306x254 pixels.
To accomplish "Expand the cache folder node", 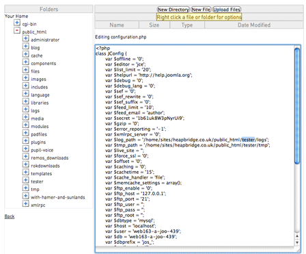I will click(x=26, y=54).
